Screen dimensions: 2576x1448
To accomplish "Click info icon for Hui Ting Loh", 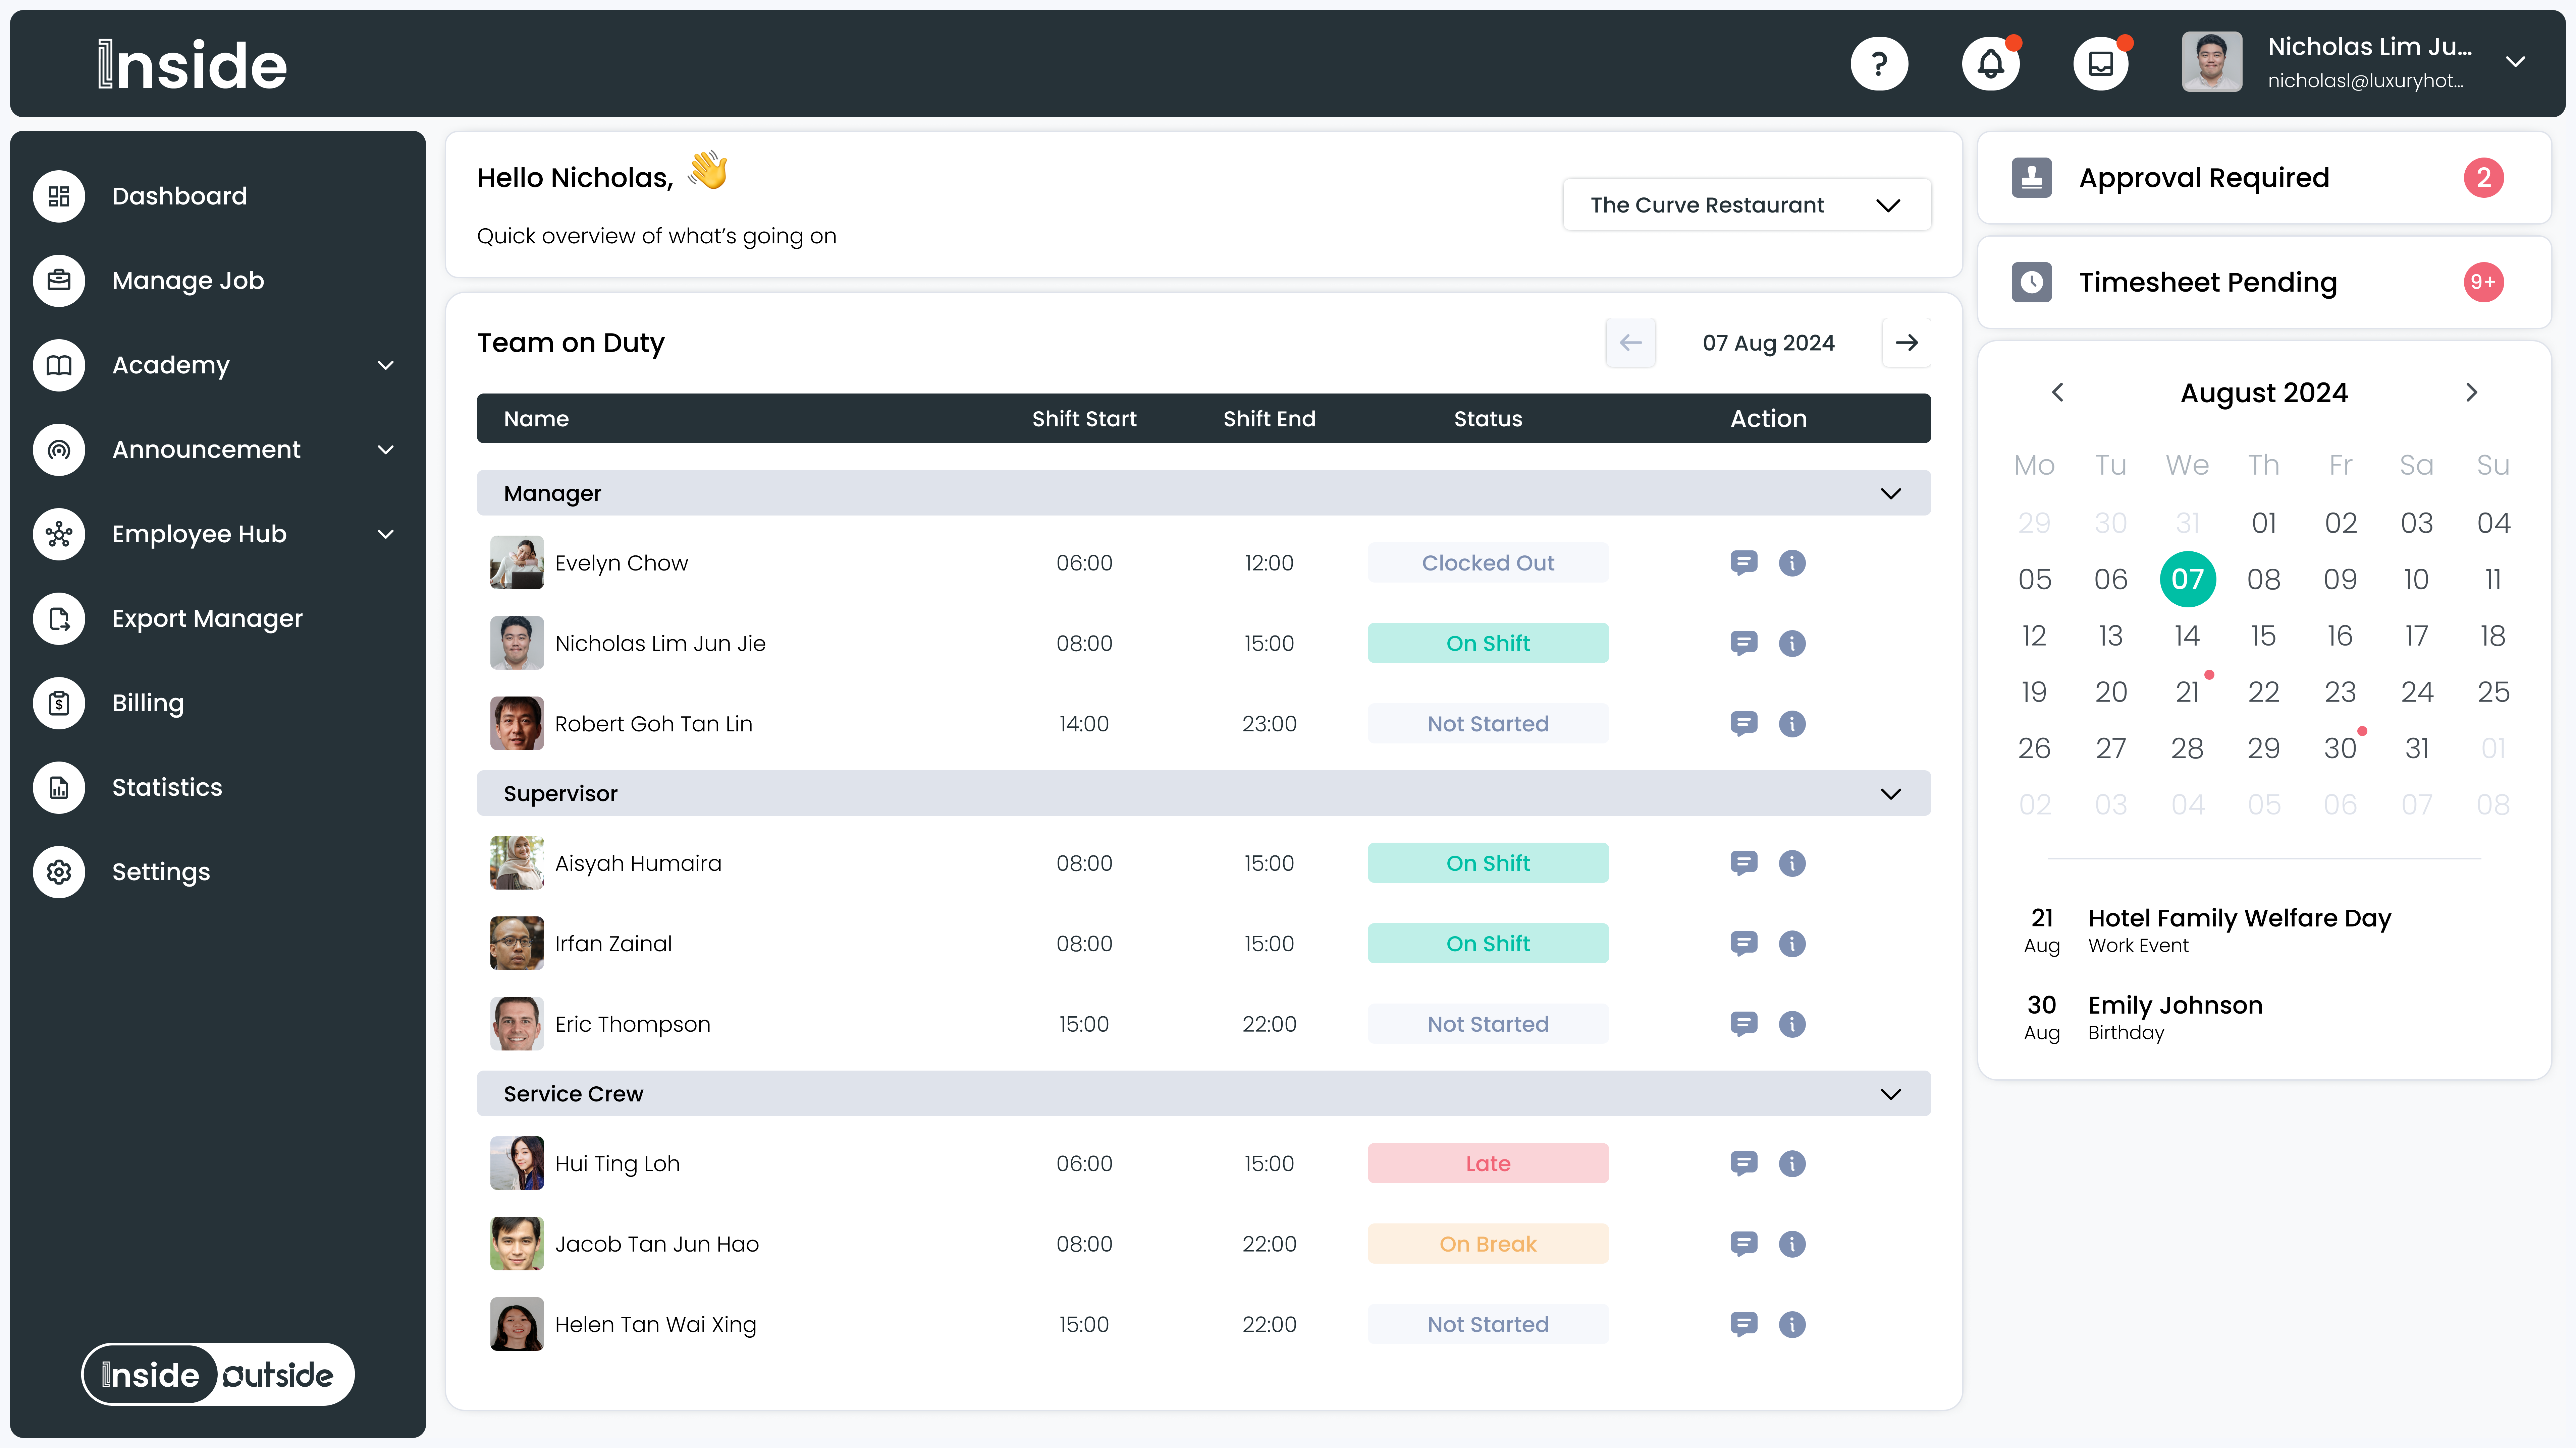I will (x=1792, y=1163).
